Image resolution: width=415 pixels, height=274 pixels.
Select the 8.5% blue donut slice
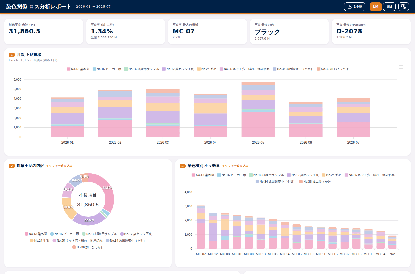(75, 180)
